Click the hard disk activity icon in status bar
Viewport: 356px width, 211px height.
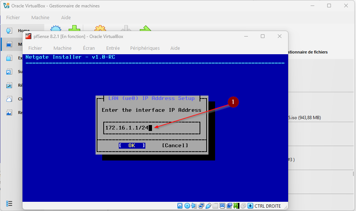coord(180,206)
